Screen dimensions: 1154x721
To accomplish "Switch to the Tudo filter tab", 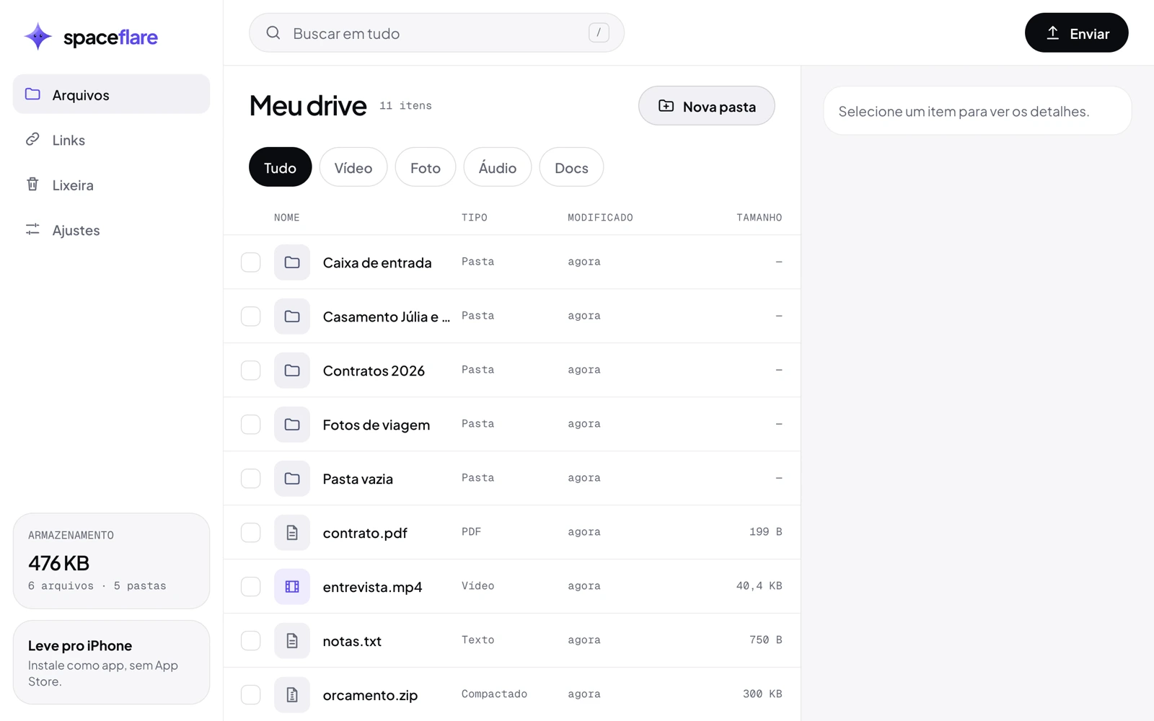I will tap(280, 167).
